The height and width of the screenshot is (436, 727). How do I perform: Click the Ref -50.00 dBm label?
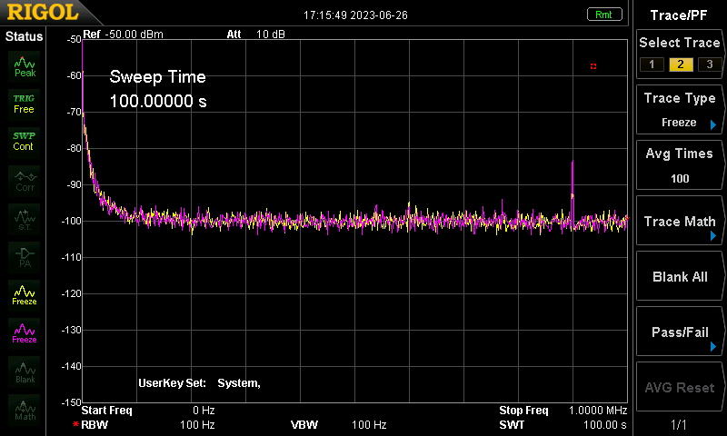124,35
